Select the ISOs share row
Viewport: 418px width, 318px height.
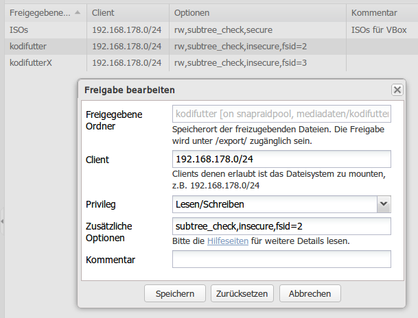tap(211, 29)
